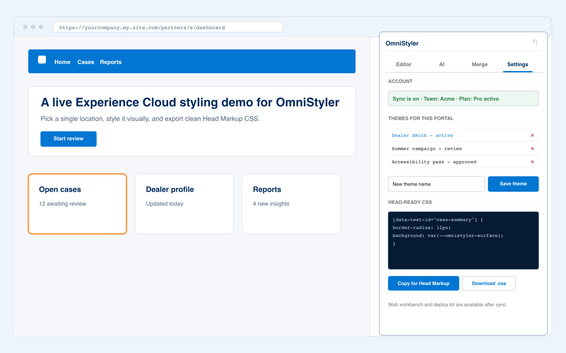Click the OmniStyler panel corner icon
Screen dimensions: 566x353
[x=535, y=43]
